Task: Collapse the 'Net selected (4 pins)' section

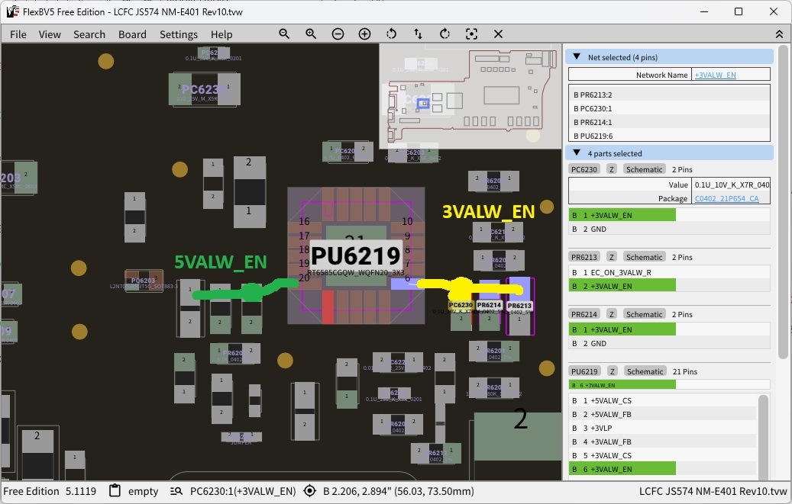Action: 577,57
